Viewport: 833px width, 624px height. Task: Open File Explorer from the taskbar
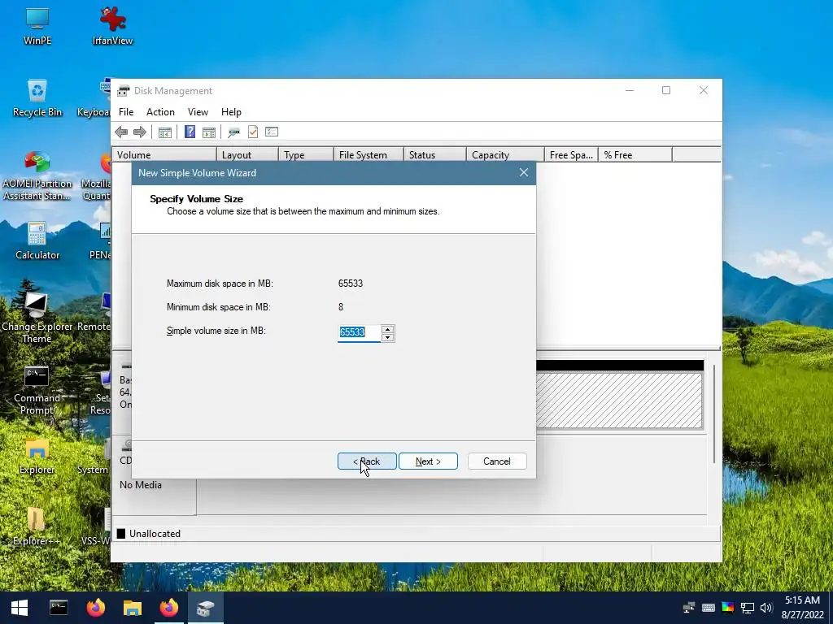[x=133, y=608]
